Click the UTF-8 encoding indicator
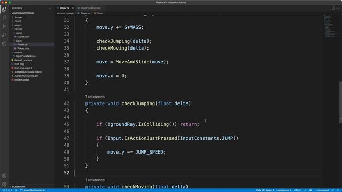Image resolution: width=342 pixels, height=192 pixels. [297, 190]
